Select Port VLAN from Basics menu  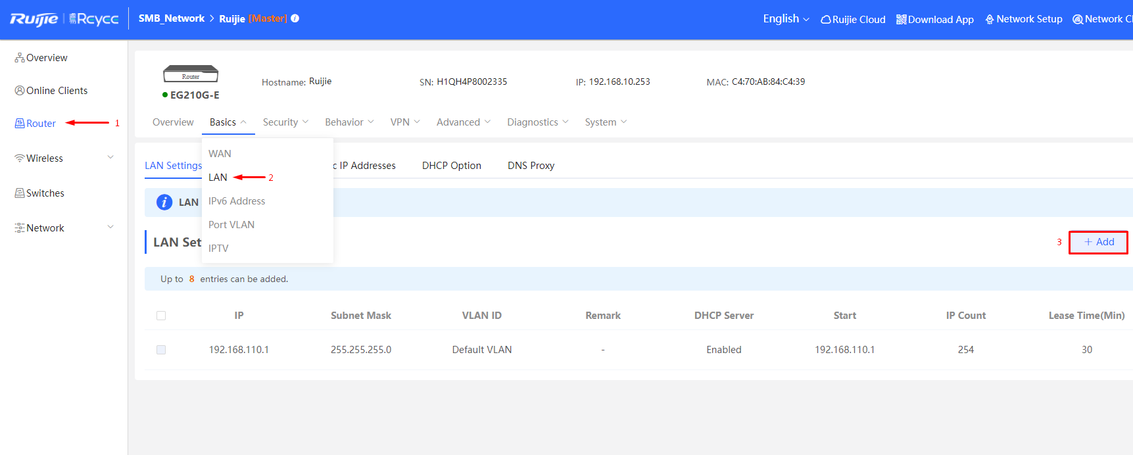click(x=231, y=225)
